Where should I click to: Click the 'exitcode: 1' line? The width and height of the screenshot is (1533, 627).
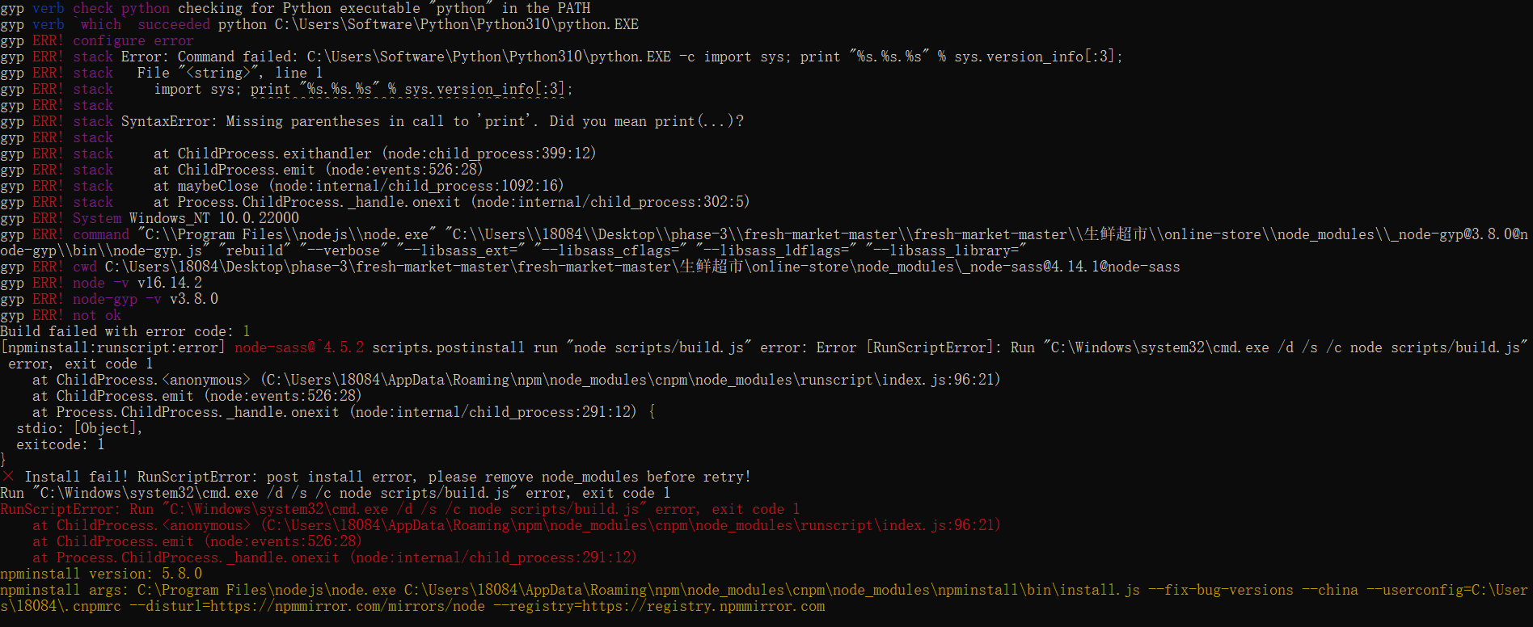(61, 444)
